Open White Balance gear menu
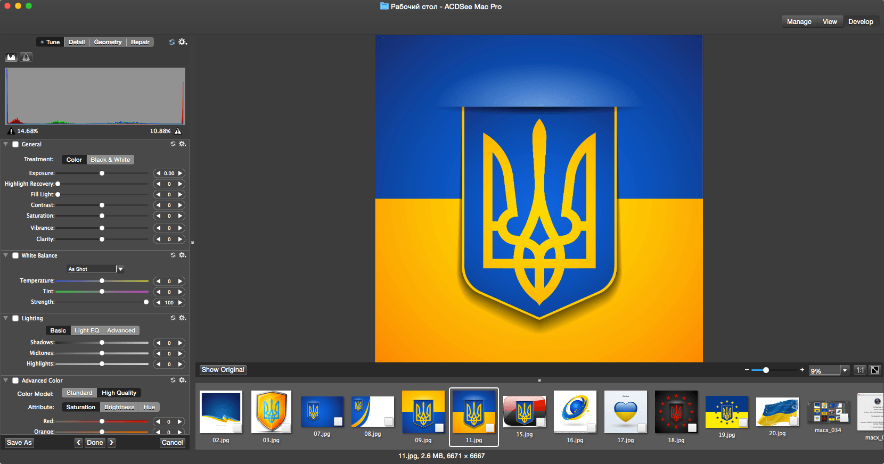 pyautogui.click(x=183, y=255)
